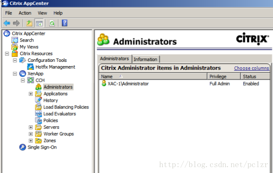Click the Up one level folder icon
This screenshot has width=273, height=173.
29,23
